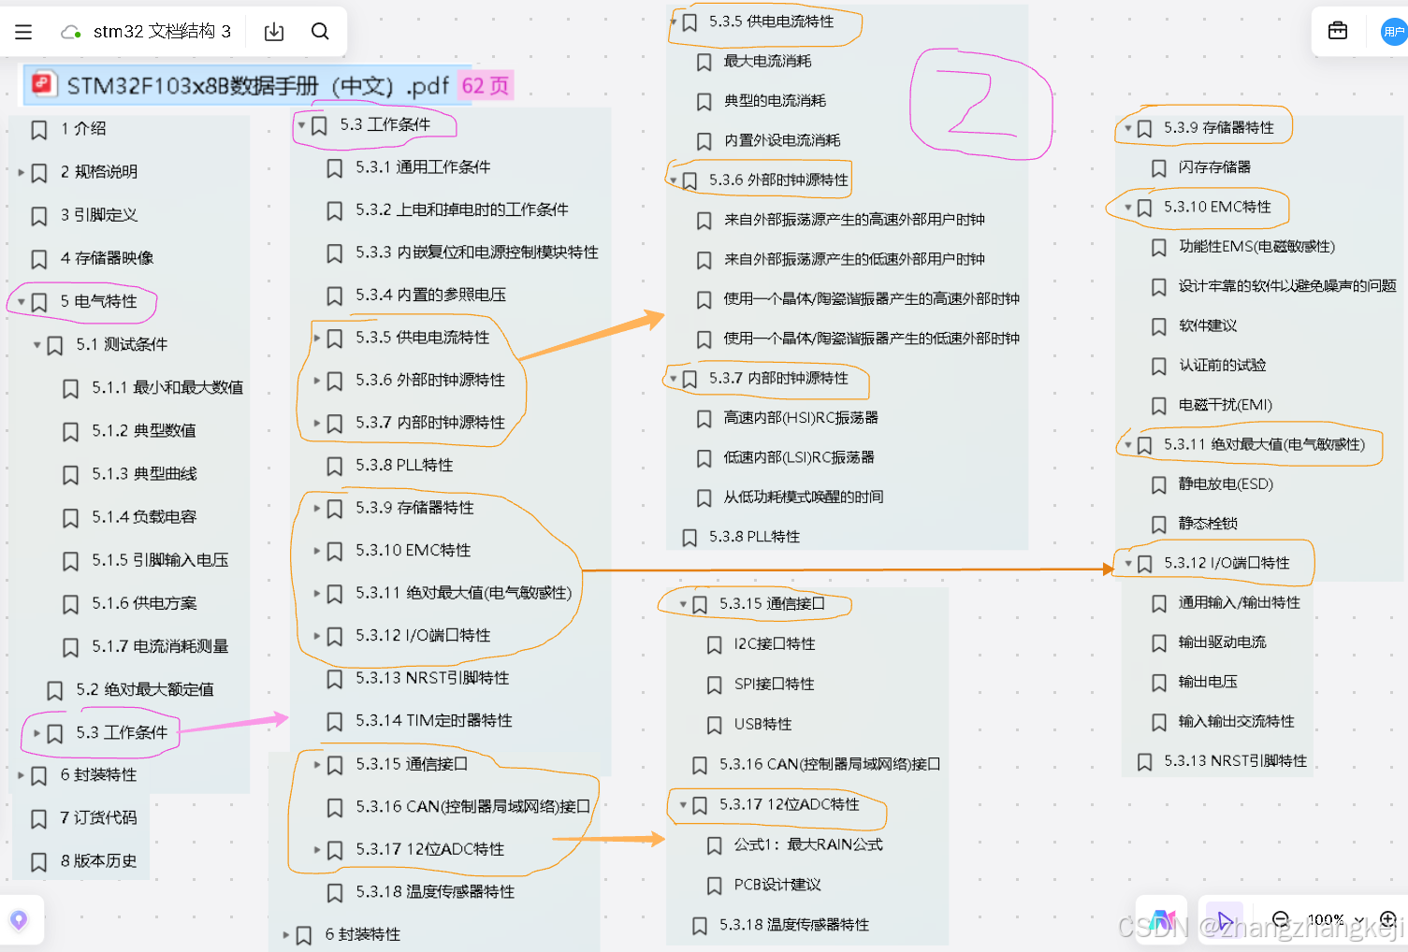Click the bookmark icon beside 最大电流消耗
Image resolution: width=1408 pixels, height=952 pixels.
pyautogui.click(x=704, y=62)
